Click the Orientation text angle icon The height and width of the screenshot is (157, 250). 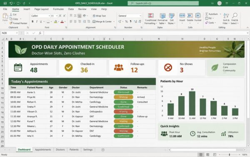[x=85, y=15]
